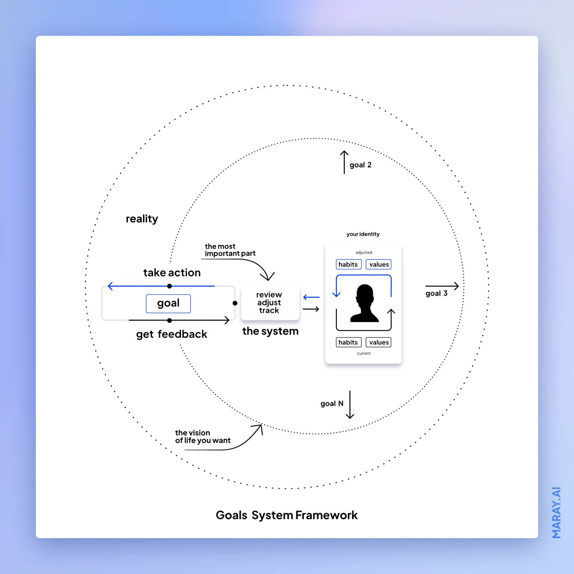Open the MARAY.AI link
Screen dimensions: 574x574
pos(556,513)
